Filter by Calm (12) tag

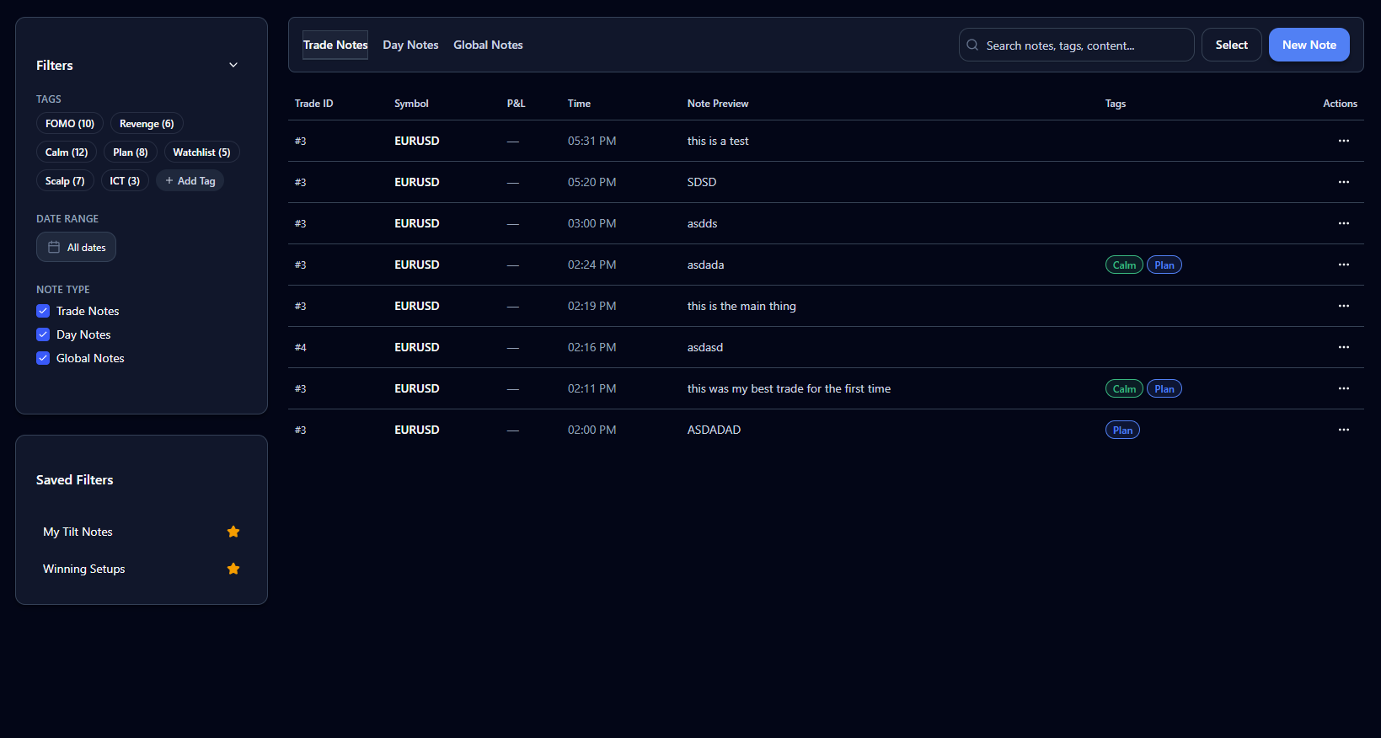(x=67, y=152)
